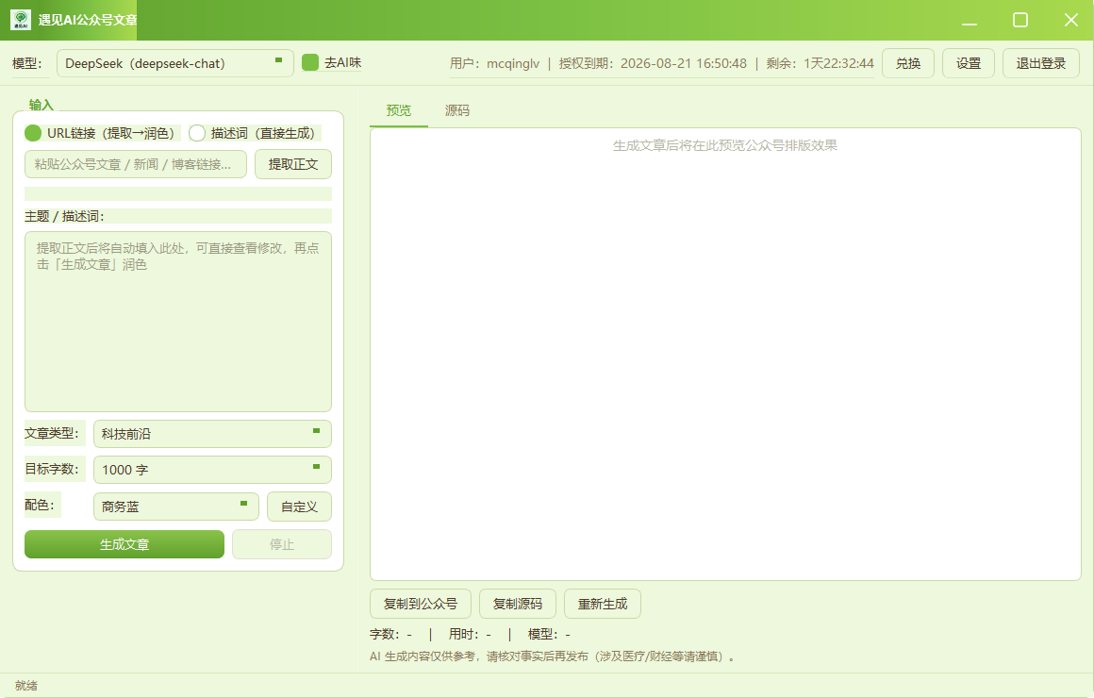The image size is (1094, 698).
Task: Maximize the application window
Action: tap(1020, 20)
